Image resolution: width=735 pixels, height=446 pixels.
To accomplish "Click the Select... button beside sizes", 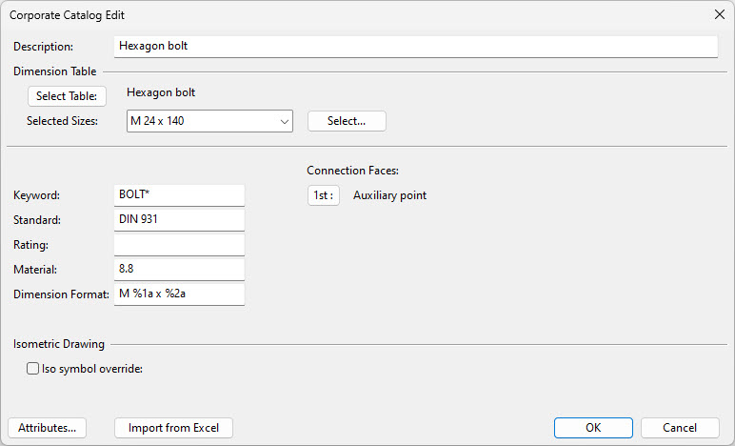I will 347,121.
